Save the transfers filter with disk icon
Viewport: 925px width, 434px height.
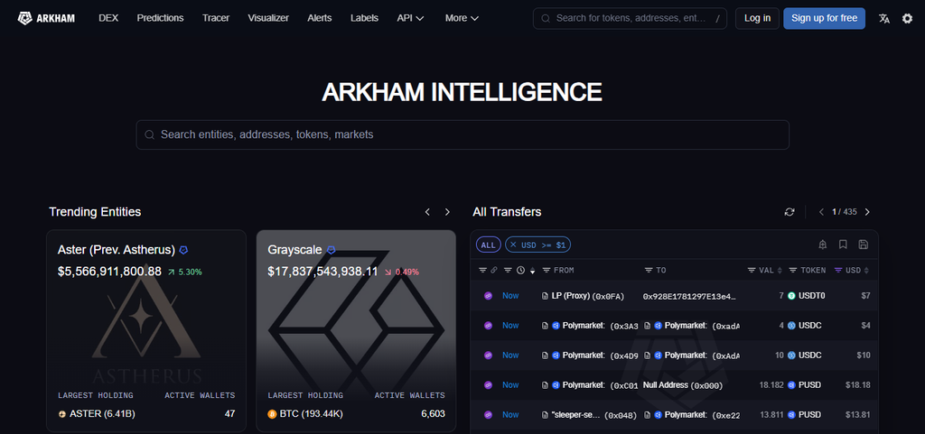point(863,245)
